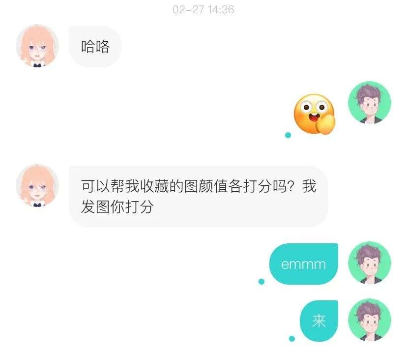The height and width of the screenshot is (351, 407).
Task: Click the text 可以帮我收藏的图颜值 in message
Action: [154, 186]
